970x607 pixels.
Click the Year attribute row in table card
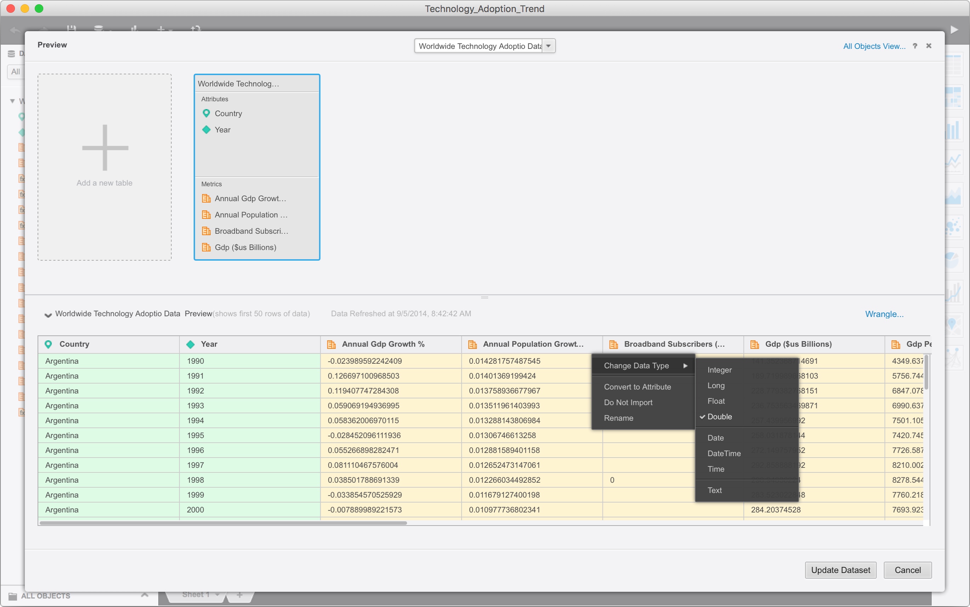[257, 130]
